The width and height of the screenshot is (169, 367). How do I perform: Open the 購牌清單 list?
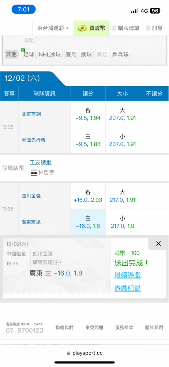click(126, 28)
